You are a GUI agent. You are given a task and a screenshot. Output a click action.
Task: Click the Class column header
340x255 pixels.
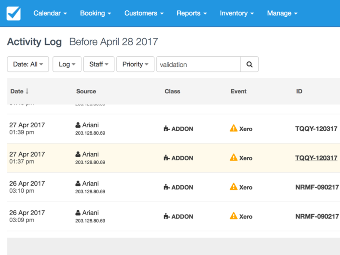coord(172,91)
